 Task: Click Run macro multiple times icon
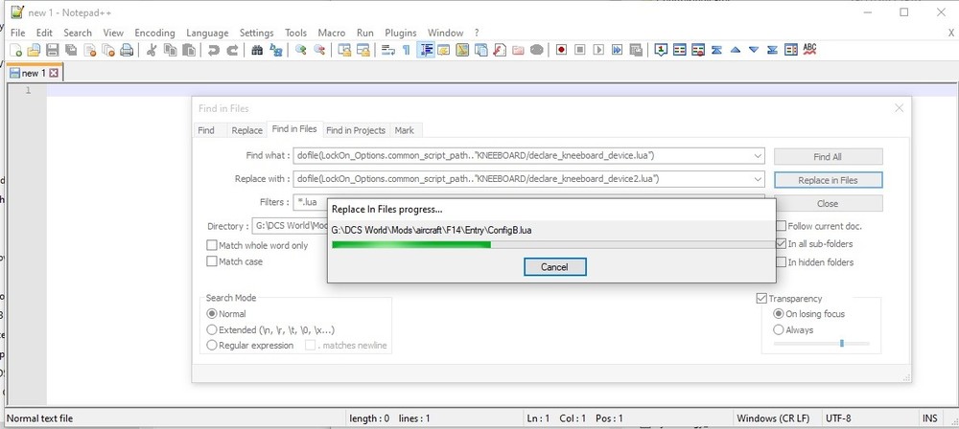coord(617,50)
